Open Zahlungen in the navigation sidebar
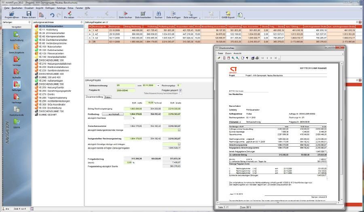This screenshot has width=364, height=212. point(17,86)
